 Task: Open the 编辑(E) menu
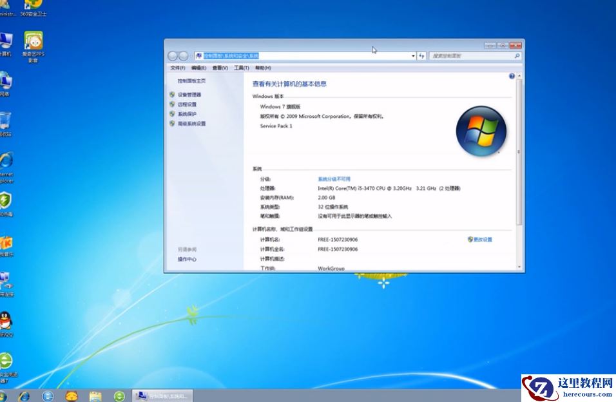pos(199,68)
